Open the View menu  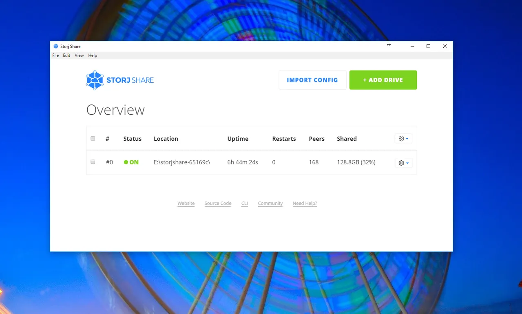(x=79, y=55)
